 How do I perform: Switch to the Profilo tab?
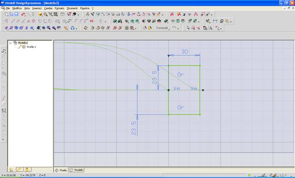pos(61,170)
